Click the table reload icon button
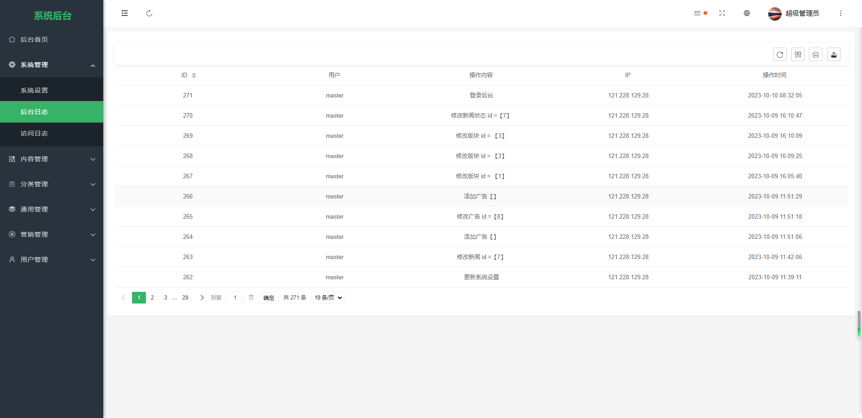This screenshot has width=862, height=418. point(780,54)
